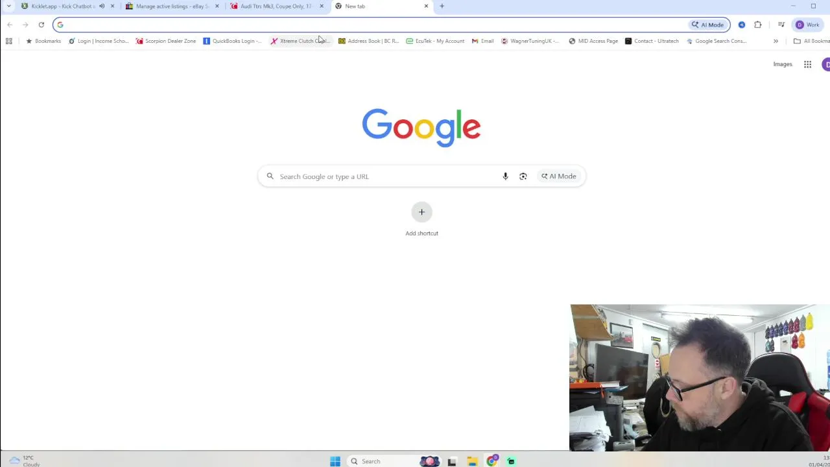Click the Google logo

coord(421,127)
